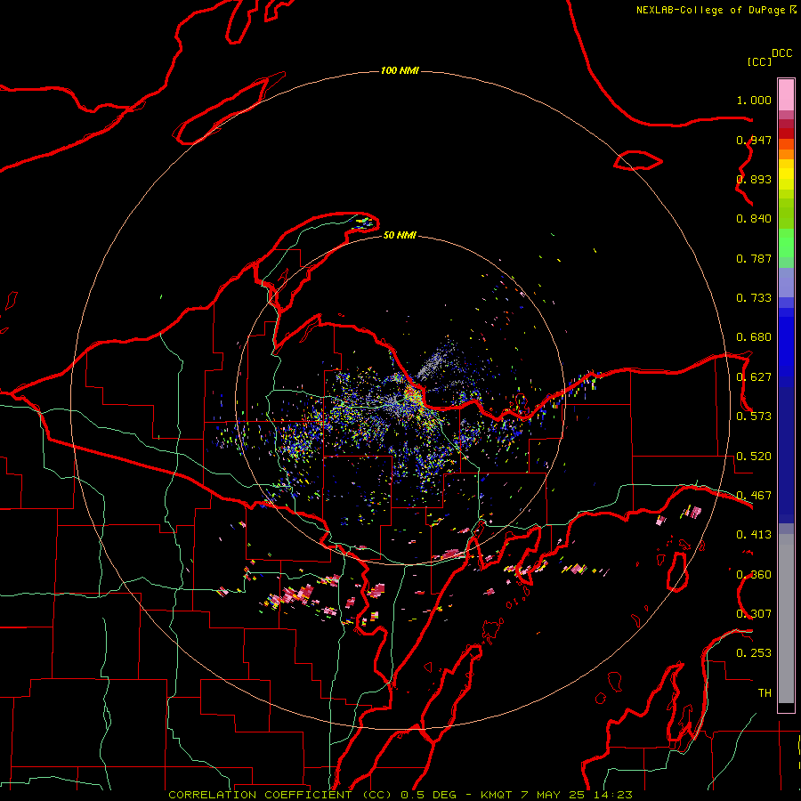Click the 0.680 color scale value
Viewport: 801px width, 801px height.
(x=754, y=337)
